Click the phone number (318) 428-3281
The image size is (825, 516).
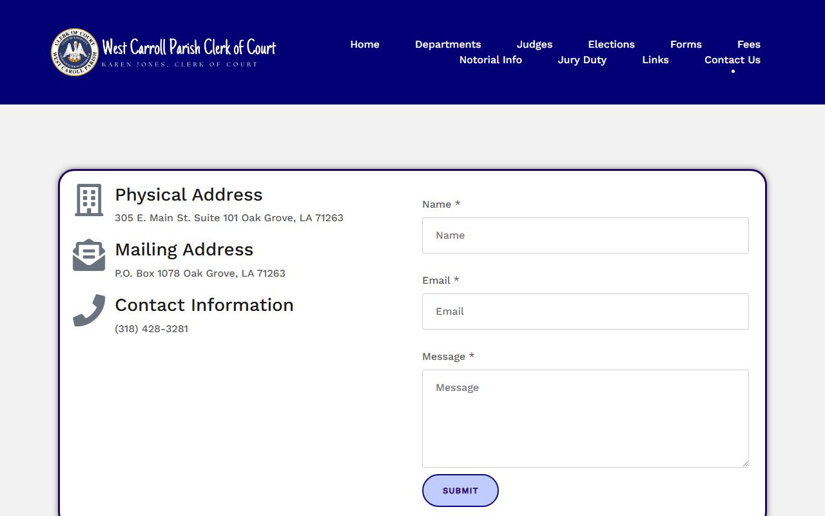pos(151,329)
